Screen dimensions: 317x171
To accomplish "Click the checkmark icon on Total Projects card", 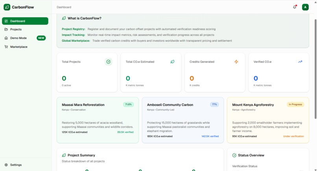I will pyautogui.click(x=109, y=62).
